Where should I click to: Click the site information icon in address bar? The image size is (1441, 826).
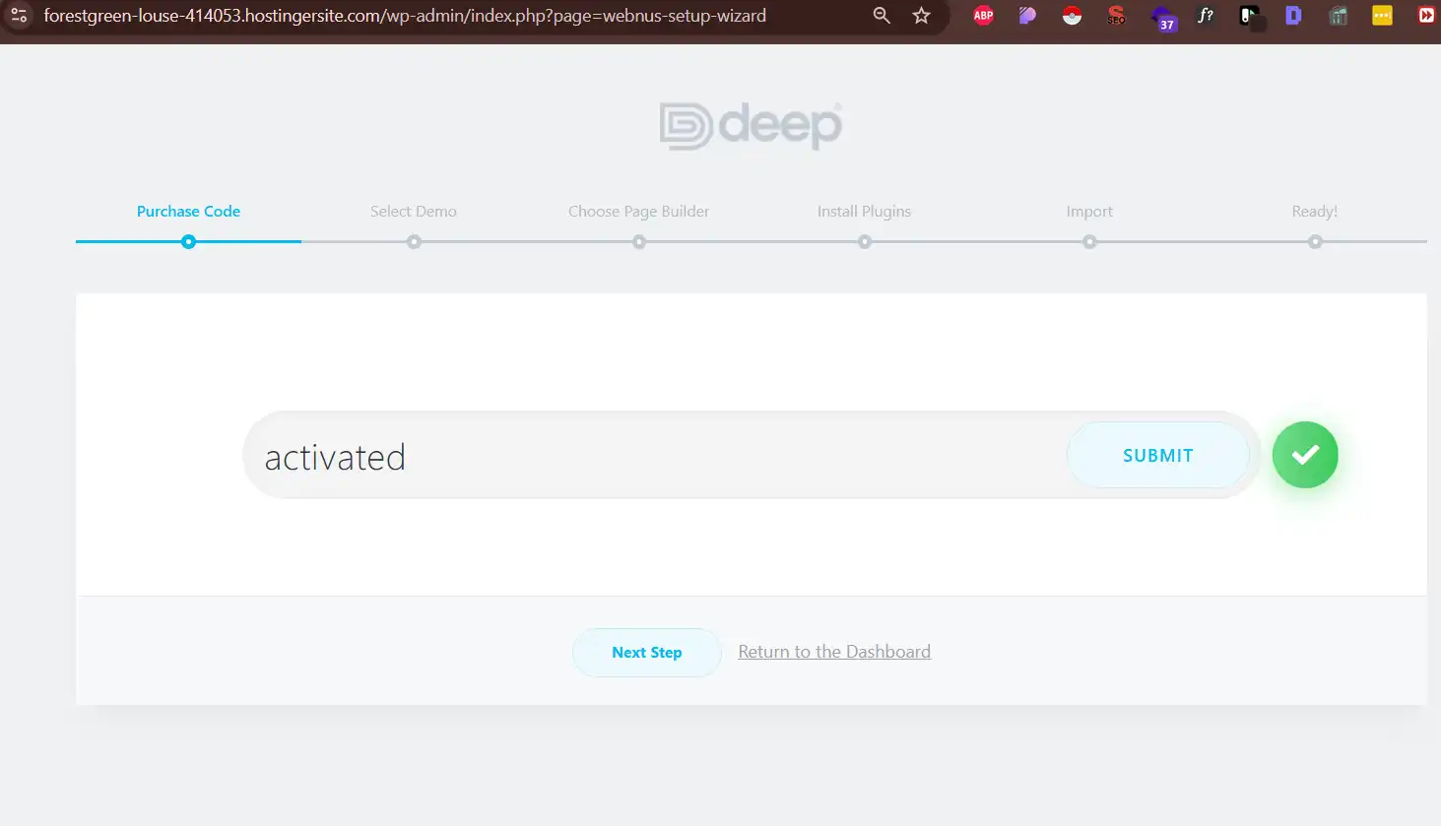click(19, 15)
